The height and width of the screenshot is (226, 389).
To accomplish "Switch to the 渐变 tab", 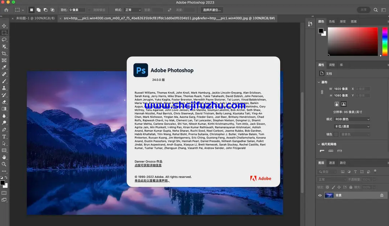I will (343, 22).
